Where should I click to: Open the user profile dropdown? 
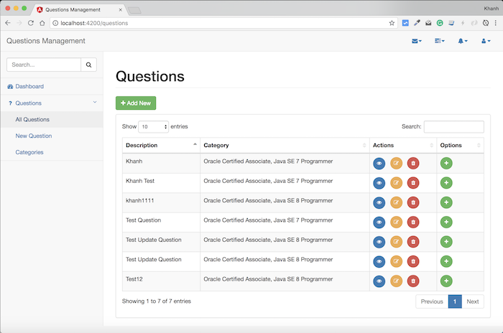click(x=486, y=41)
